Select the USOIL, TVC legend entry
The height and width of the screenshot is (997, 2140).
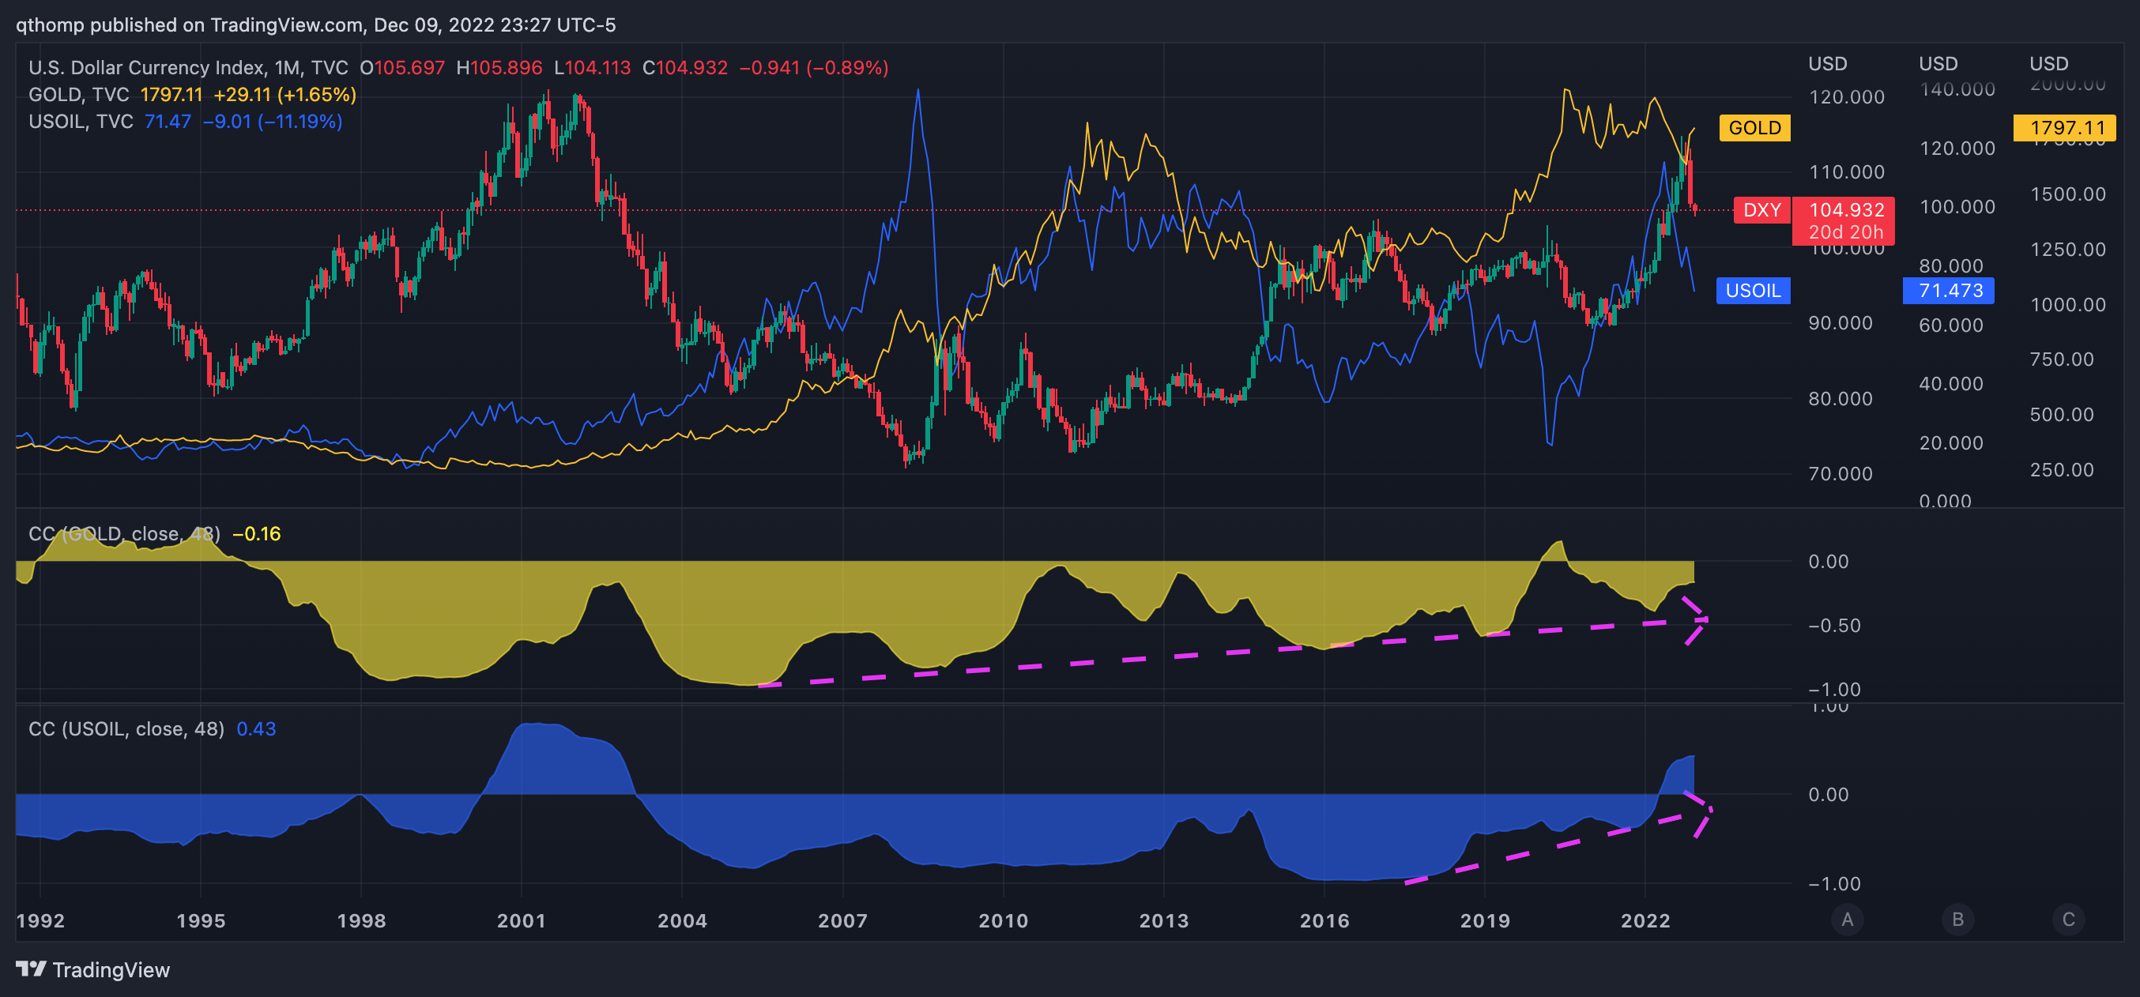point(81,122)
